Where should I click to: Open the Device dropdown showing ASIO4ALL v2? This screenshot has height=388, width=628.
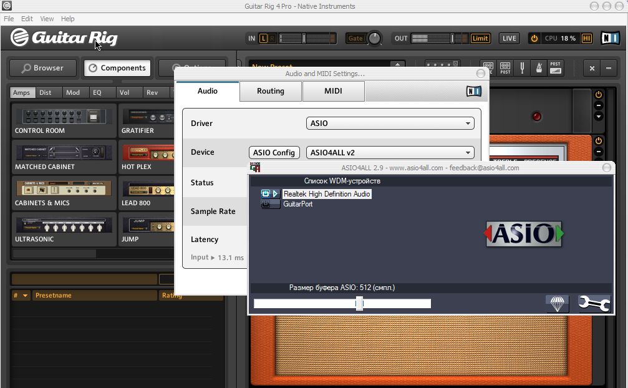tap(390, 152)
